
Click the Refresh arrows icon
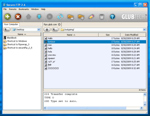60,17
